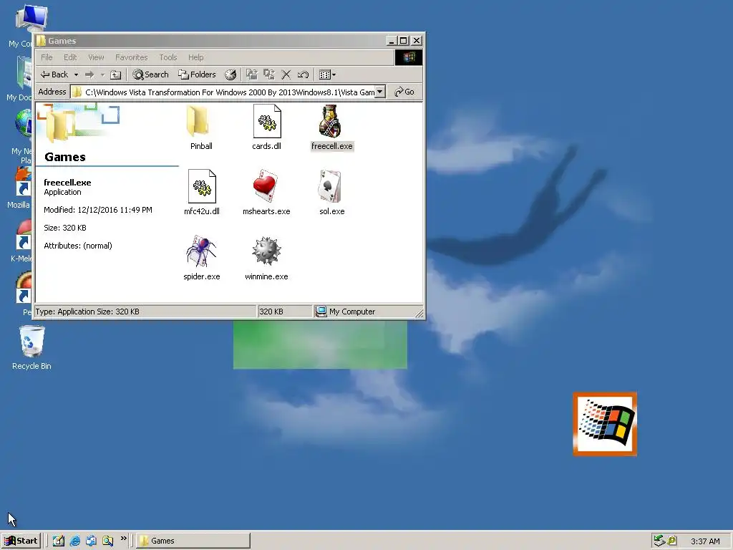733x550 pixels.
Task: Click the Forward arrow in toolbar
Action: point(89,74)
